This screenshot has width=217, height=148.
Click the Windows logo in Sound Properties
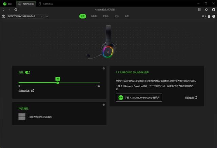click(x=22, y=117)
